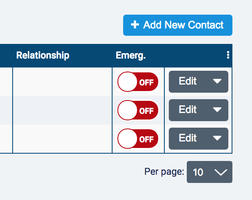
Task: Sort by the Relationship column header
Action: point(43,56)
